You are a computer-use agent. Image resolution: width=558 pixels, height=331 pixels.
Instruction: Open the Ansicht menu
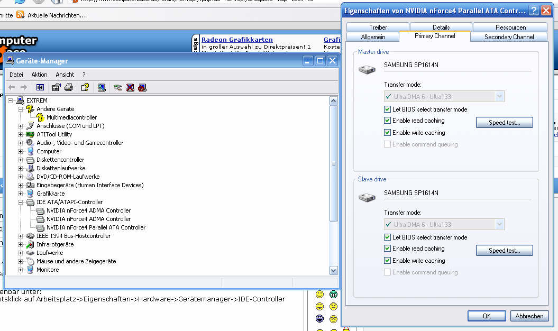(65, 75)
